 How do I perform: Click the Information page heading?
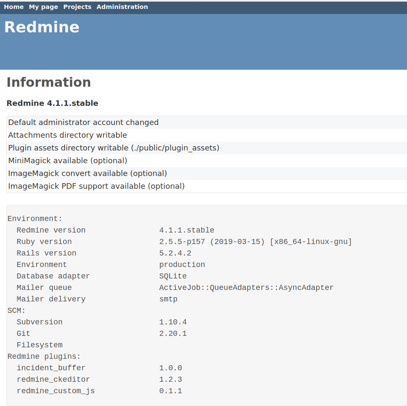pos(49,82)
